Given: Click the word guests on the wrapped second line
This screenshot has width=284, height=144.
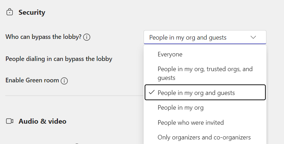Looking at the screenshot, I should coord(166,78).
